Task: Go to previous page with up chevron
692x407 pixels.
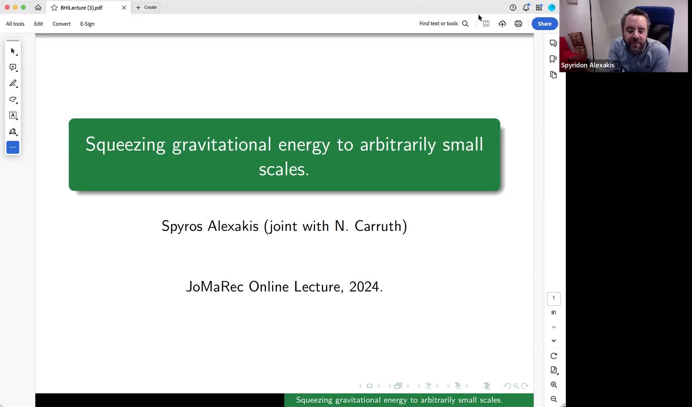Action: tap(553, 327)
